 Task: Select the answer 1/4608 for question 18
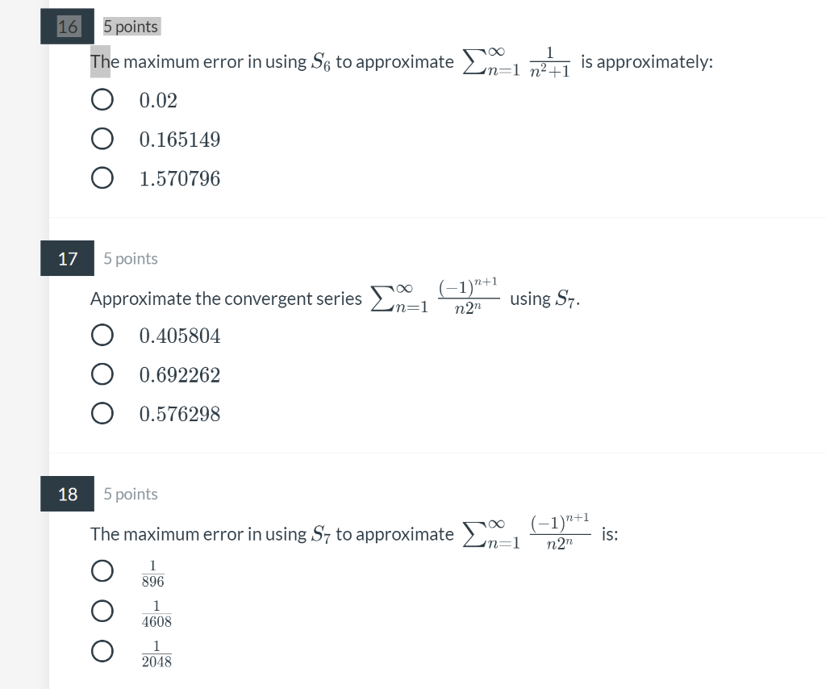pos(102,611)
